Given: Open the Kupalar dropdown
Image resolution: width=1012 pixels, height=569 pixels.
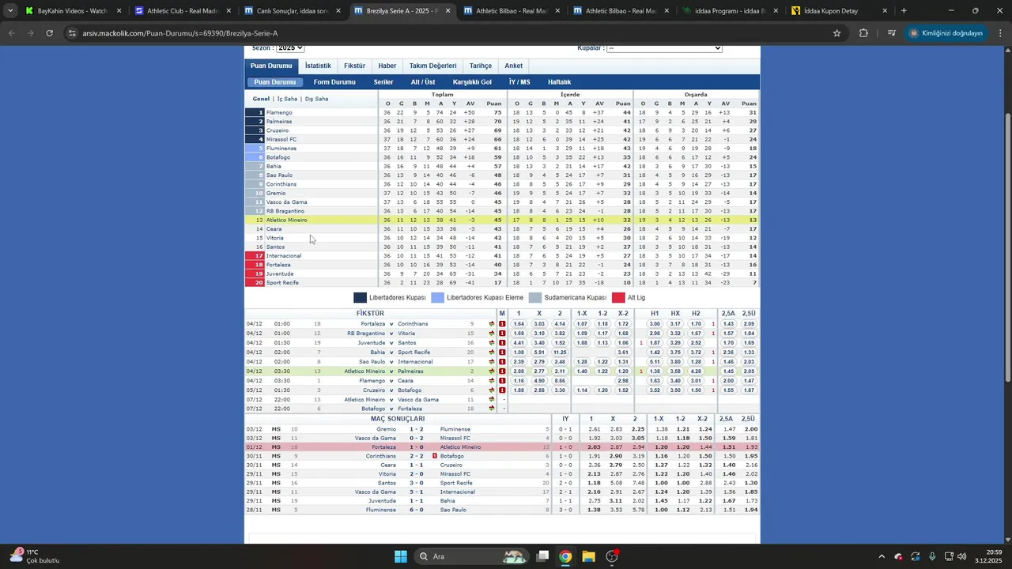Looking at the screenshot, I should 664,48.
